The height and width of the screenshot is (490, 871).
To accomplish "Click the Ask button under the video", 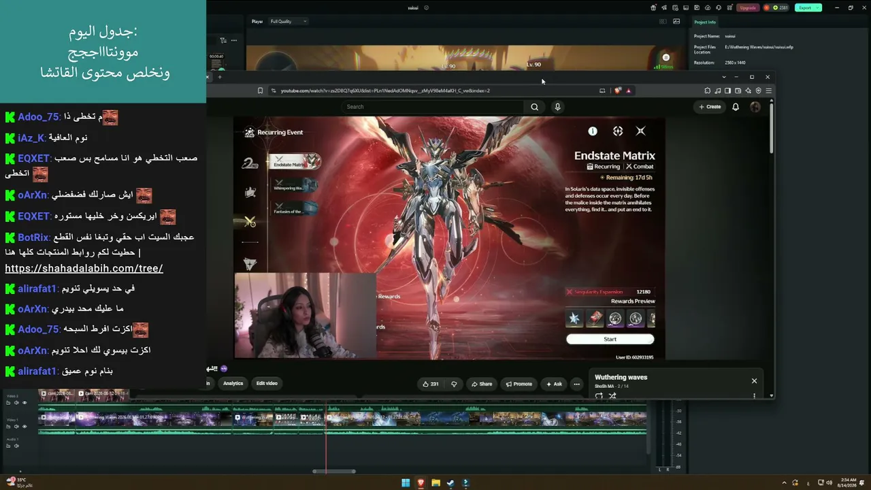I will [554, 384].
